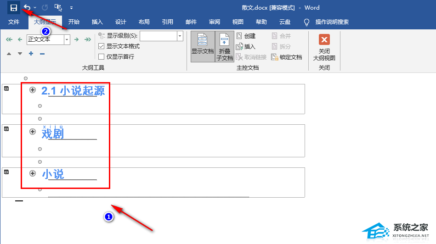The image size is (436, 244).
Task: Expand the 小说 heading plus icon
Action: coord(33,173)
